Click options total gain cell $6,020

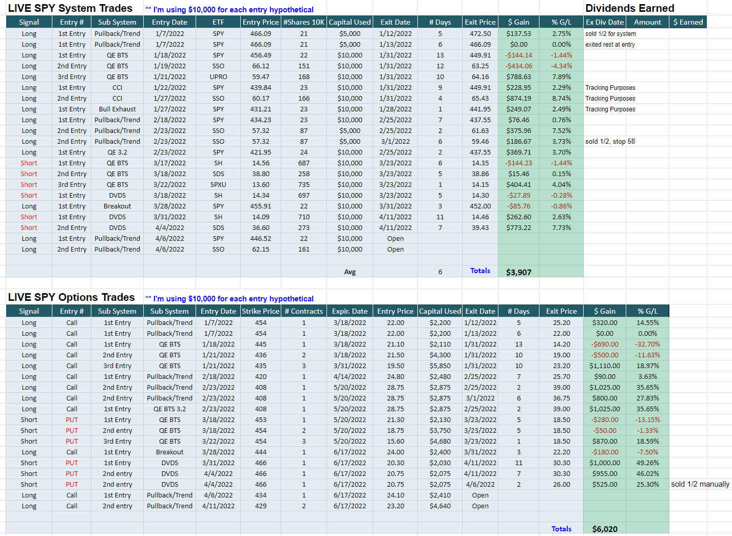[605, 529]
